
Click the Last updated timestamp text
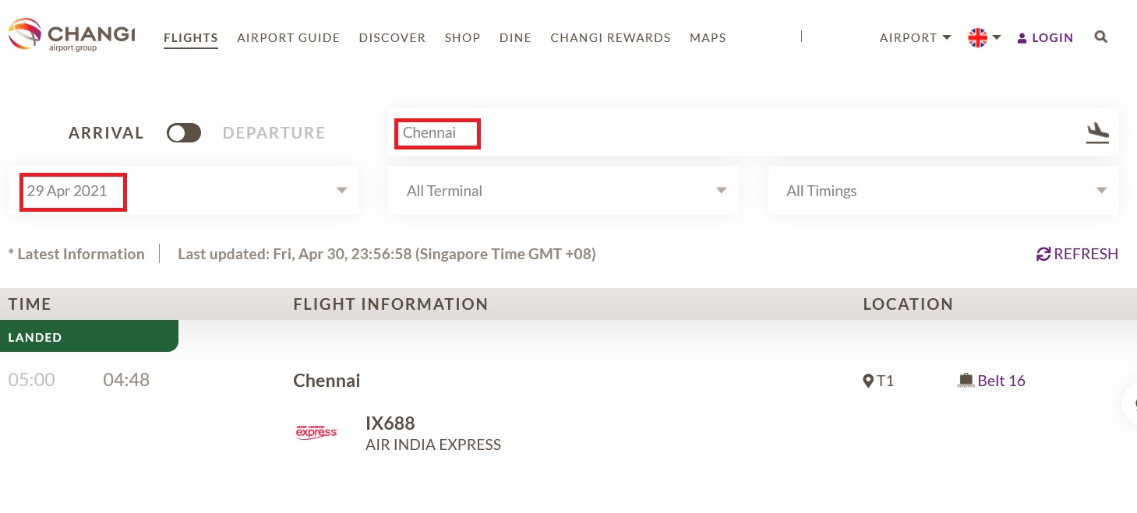coord(387,254)
